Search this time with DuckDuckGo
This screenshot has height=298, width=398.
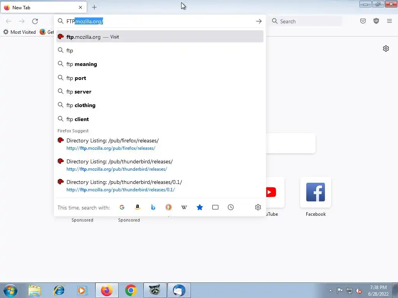pyautogui.click(x=169, y=207)
